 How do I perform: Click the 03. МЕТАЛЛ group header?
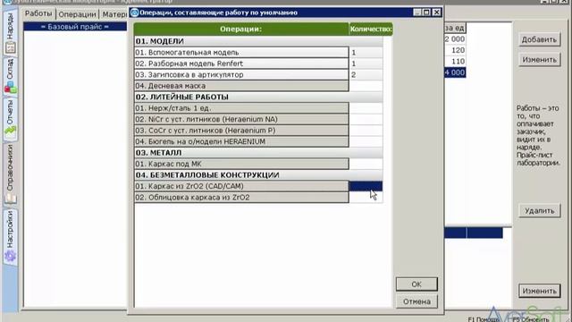(258, 153)
